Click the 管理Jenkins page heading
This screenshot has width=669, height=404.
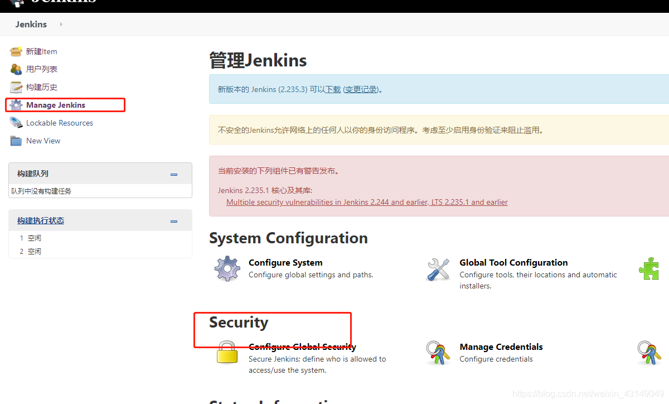pyautogui.click(x=258, y=60)
